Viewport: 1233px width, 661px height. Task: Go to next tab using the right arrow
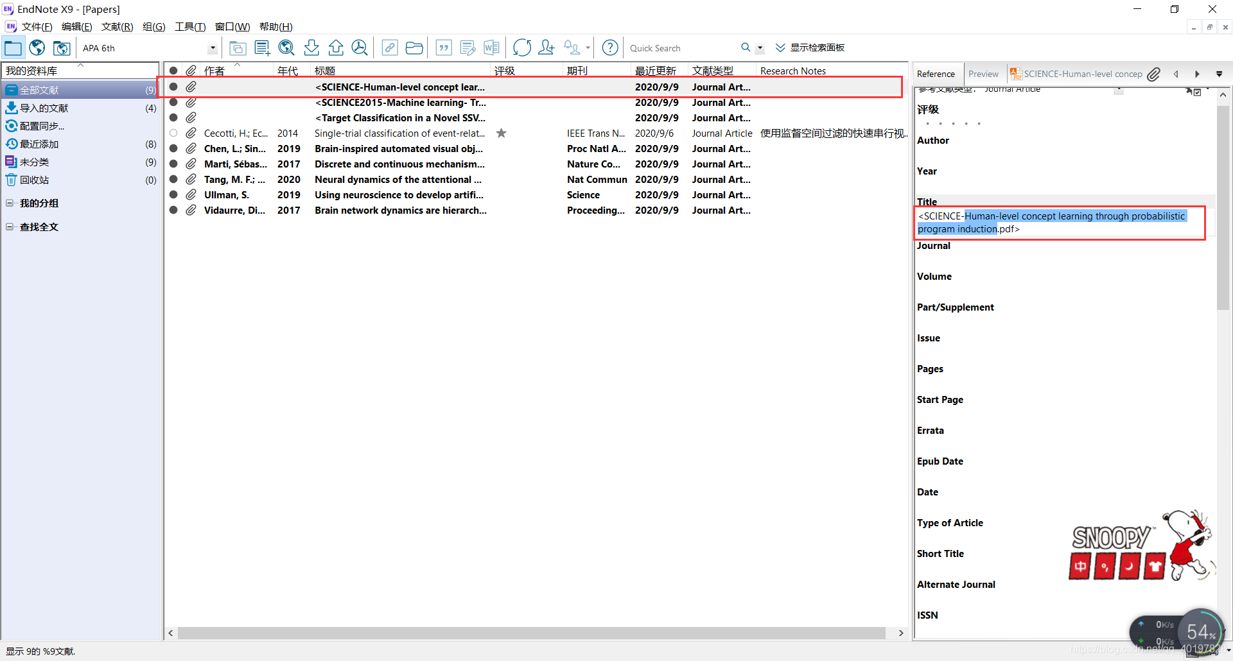(1197, 74)
